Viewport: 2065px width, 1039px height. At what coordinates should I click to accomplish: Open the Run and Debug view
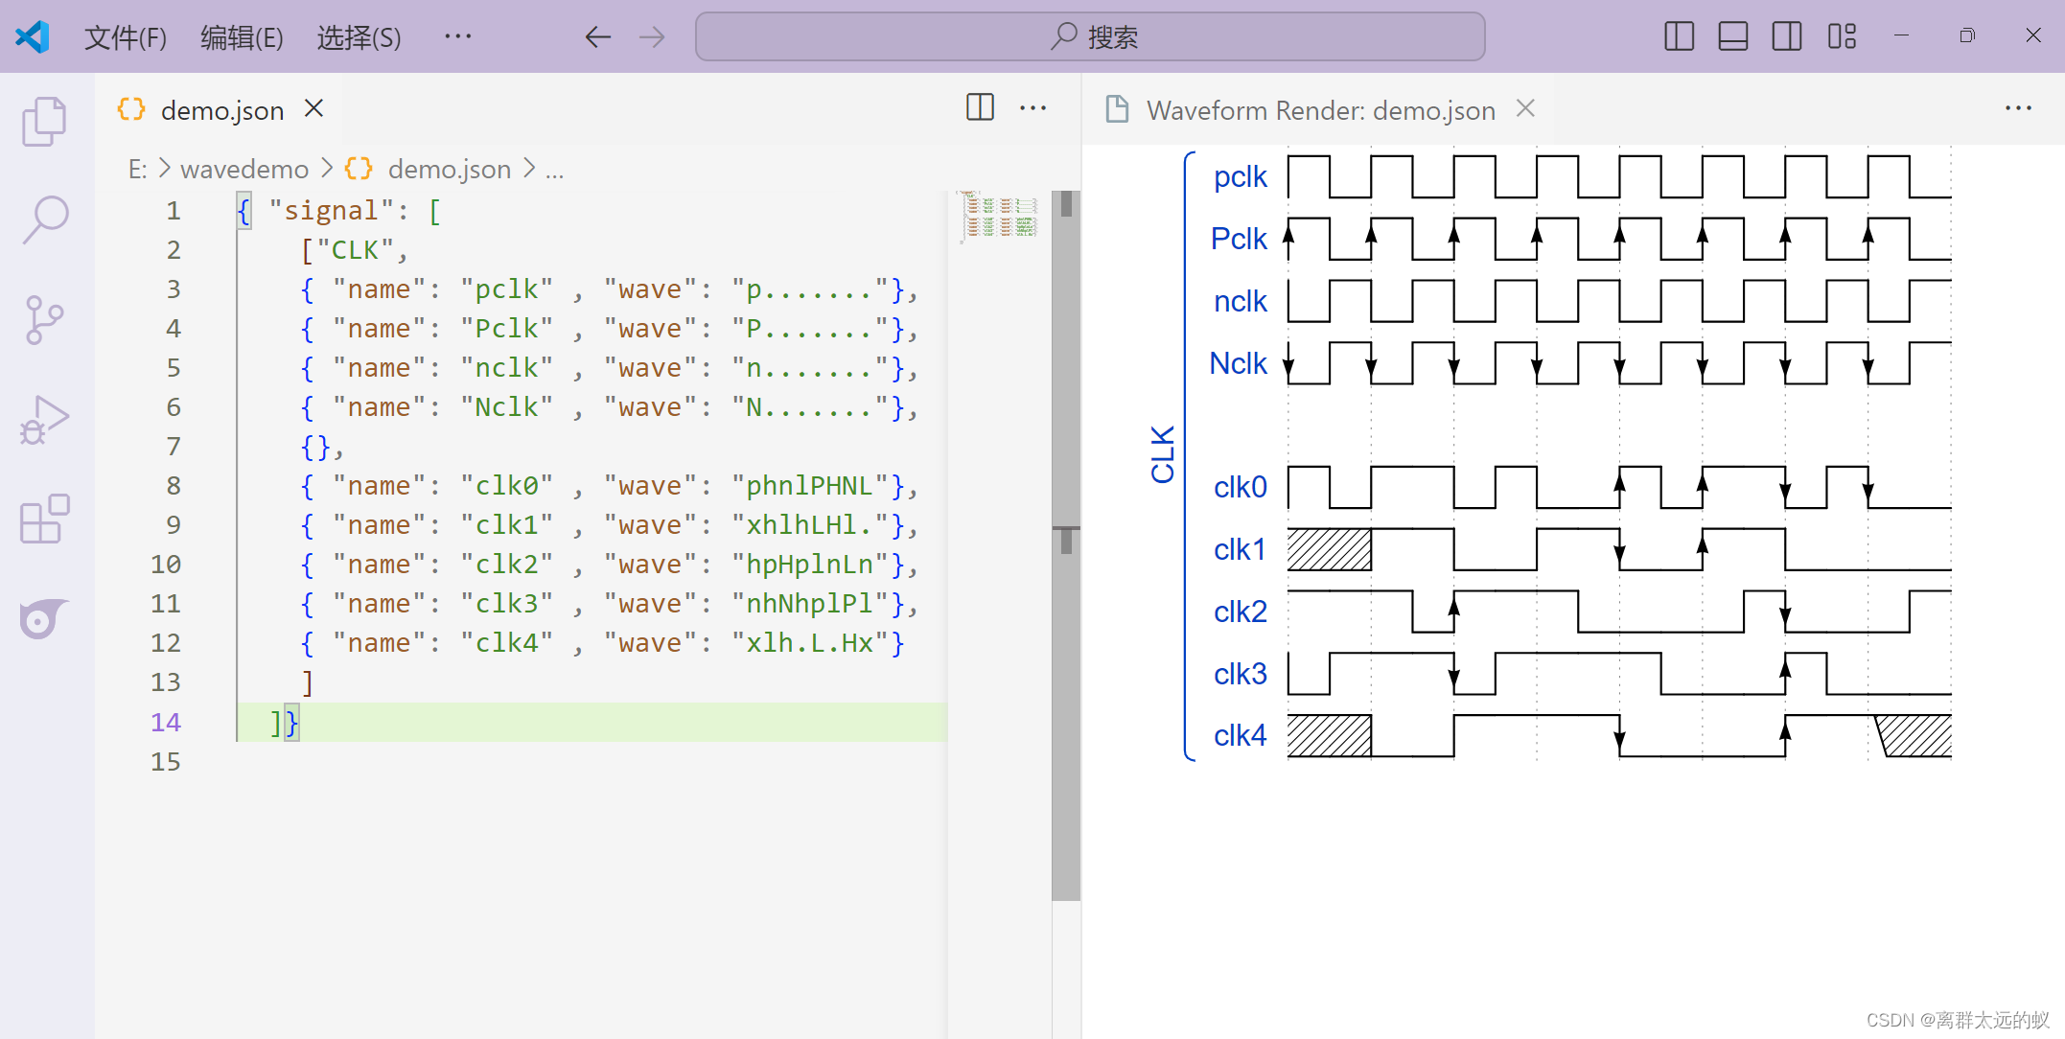tap(44, 420)
